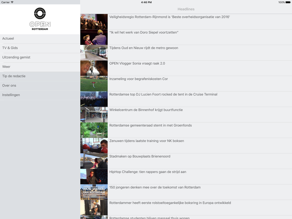Read Inzameling voor begrafeniskosten Cor
Image resolution: width=292 pixels, height=219 pixels.
point(138,79)
